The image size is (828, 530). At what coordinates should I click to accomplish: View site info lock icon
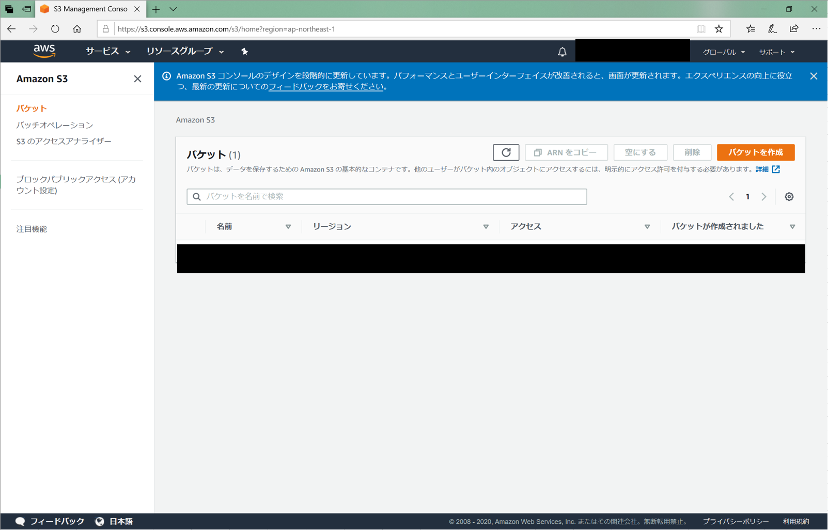(x=106, y=29)
